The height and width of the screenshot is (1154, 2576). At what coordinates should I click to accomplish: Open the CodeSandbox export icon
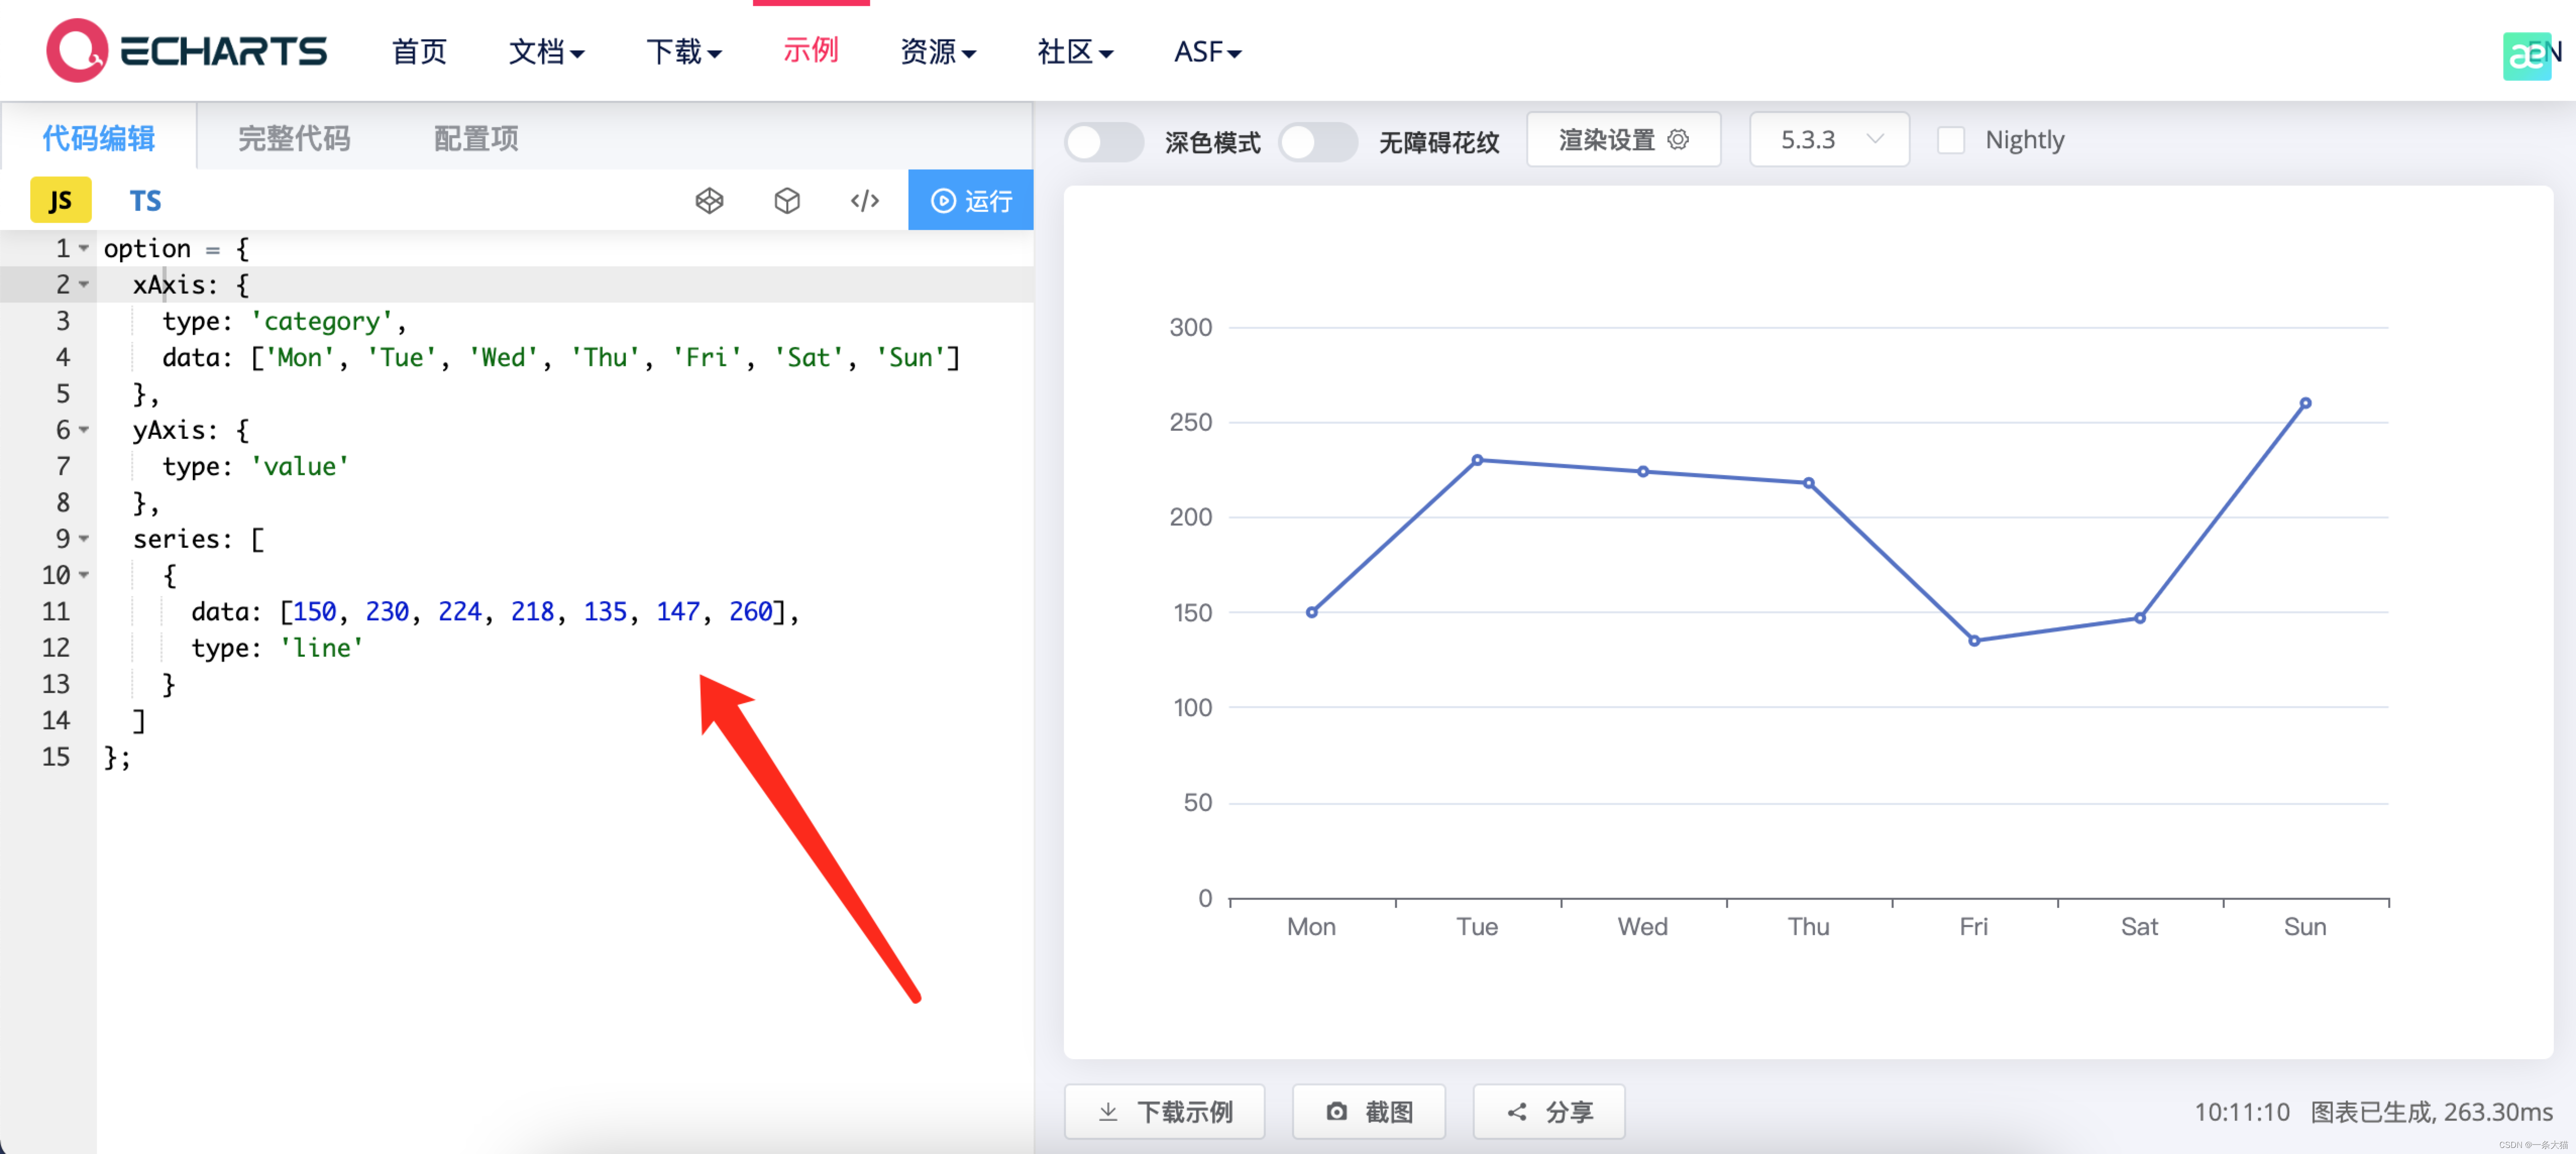pos(787,200)
